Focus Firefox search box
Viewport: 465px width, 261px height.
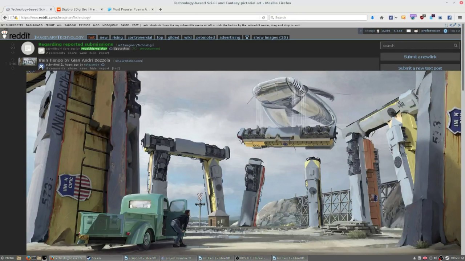pos(318,17)
